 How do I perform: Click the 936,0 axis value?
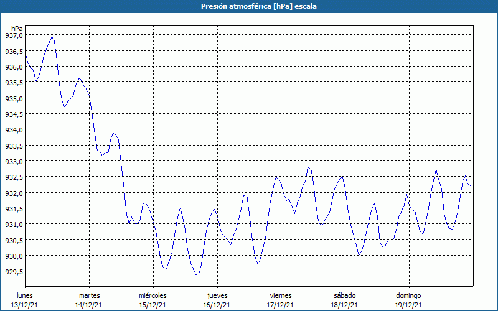pos(14,67)
